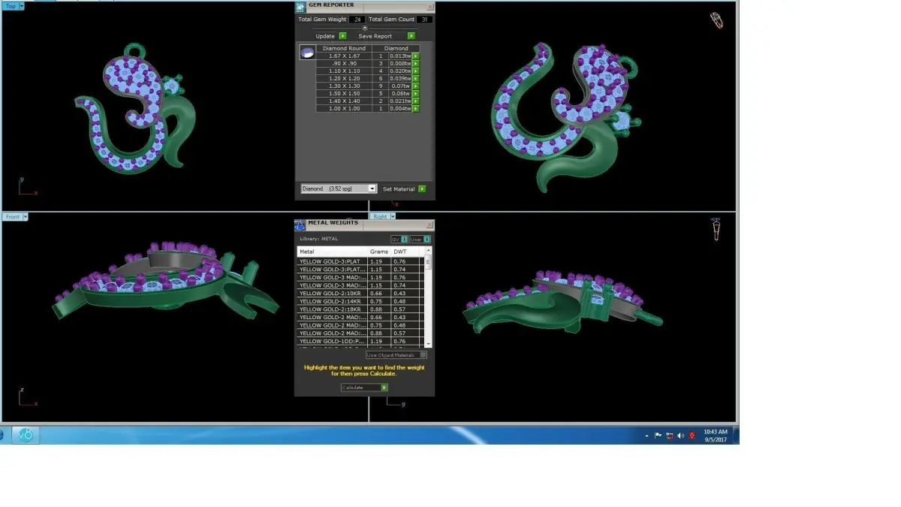Toggle the User library button

[x=420, y=240]
